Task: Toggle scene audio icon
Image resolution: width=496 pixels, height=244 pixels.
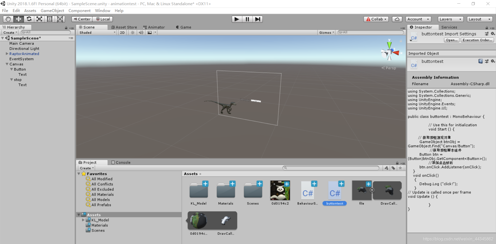Action: point(141,33)
